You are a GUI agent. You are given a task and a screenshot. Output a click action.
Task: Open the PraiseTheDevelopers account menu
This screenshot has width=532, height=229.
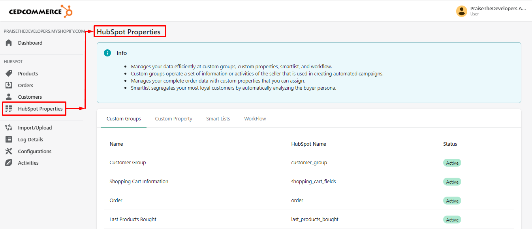pos(498,9)
